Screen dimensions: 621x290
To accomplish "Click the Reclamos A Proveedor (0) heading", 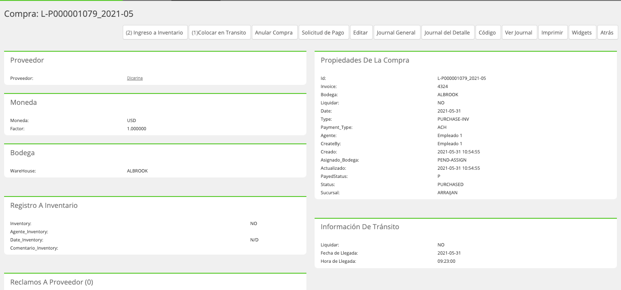I will (52, 282).
